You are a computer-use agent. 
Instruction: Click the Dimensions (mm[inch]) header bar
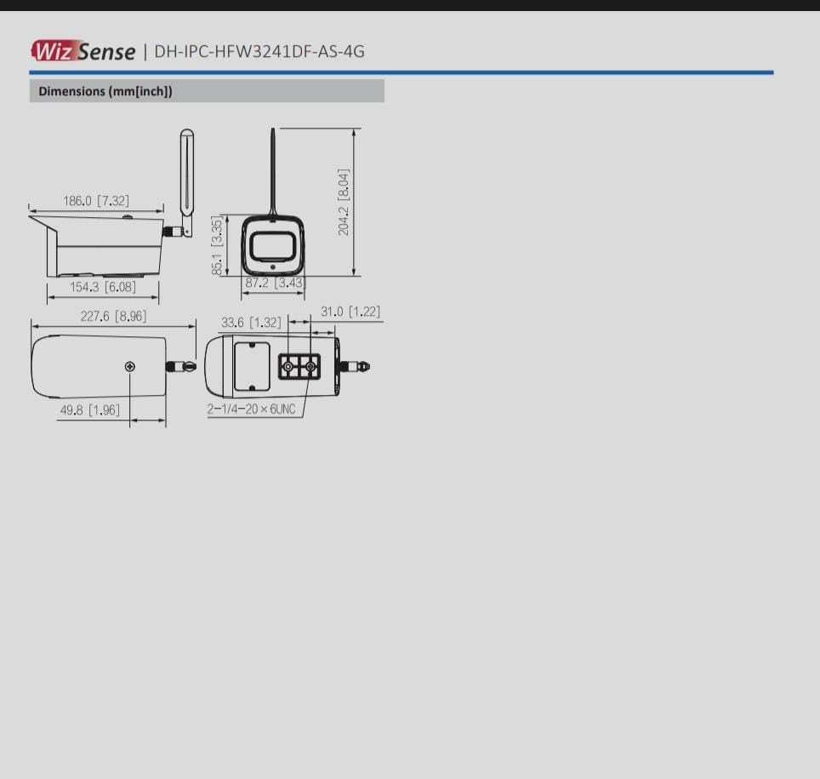(207, 91)
